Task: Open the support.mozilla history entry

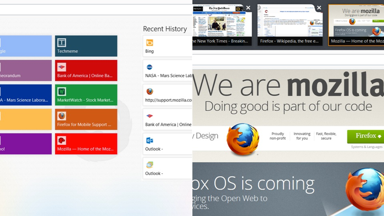Action: click(x=168, y=95)
